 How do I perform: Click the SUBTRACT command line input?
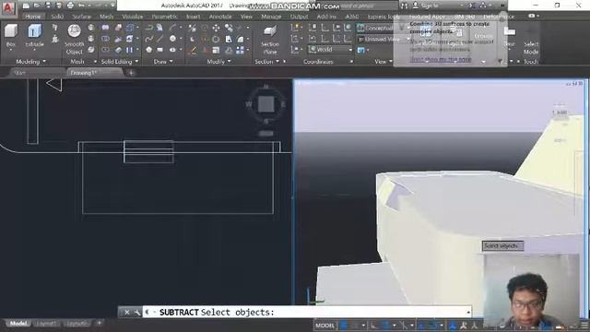pyautogui.click(x=307, y=313)
